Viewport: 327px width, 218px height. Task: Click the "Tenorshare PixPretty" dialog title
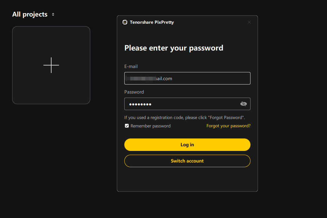click(x=152, y=22)
